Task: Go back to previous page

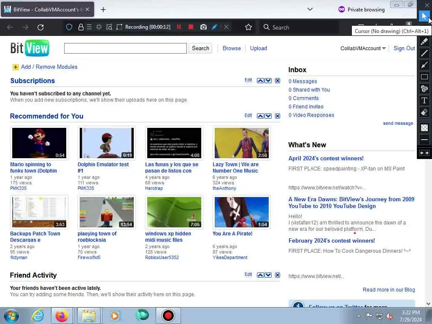Action: pos(10,27)
